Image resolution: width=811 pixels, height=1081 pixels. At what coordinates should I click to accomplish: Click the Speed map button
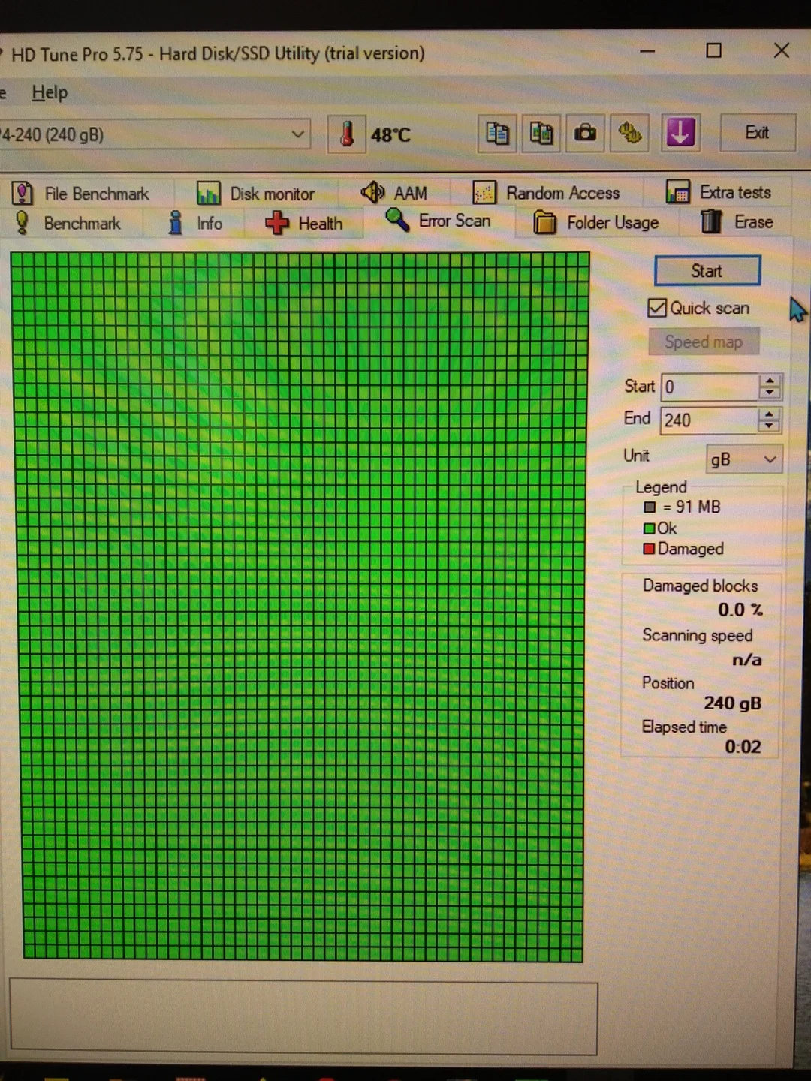(x=704, y=342)
